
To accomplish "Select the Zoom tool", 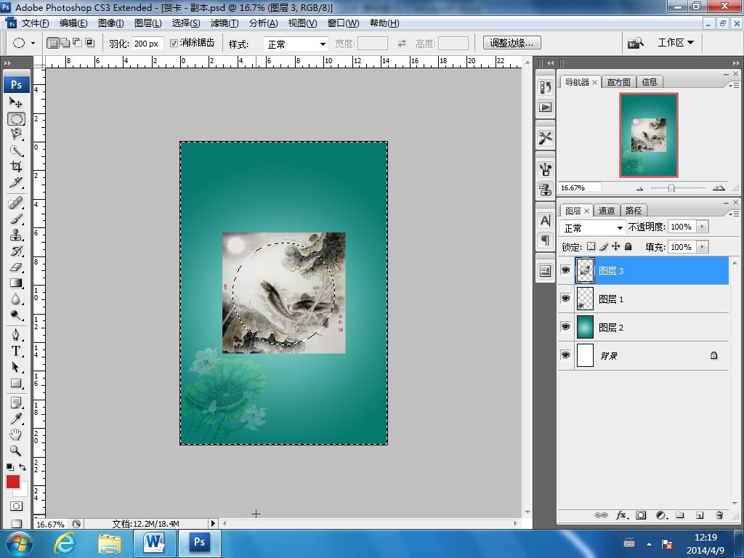I will click(16, 450).
